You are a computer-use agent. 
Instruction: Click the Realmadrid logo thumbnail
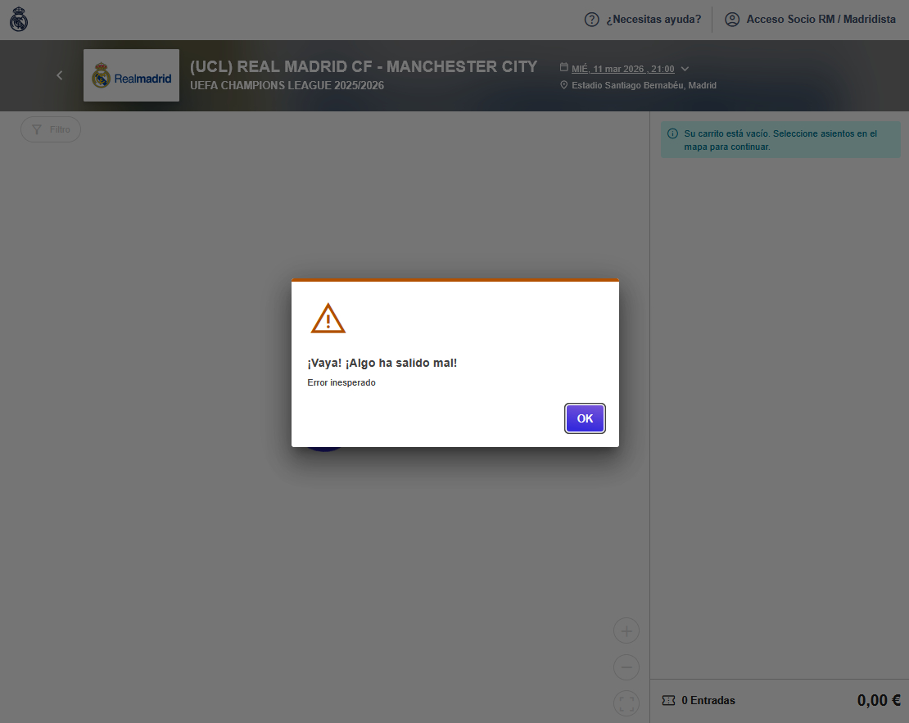[131, 75]
